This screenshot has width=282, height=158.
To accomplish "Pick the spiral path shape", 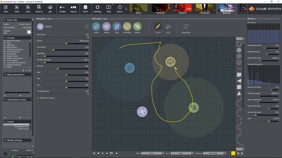I will (x=239, y=56).
